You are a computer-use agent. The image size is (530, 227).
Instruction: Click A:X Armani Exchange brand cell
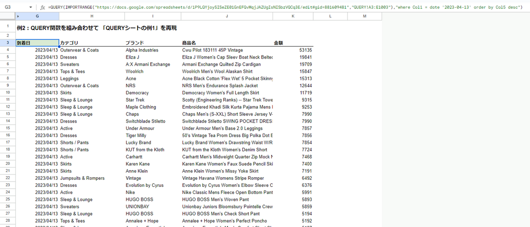pyautogui.click(x=152, y=64)
